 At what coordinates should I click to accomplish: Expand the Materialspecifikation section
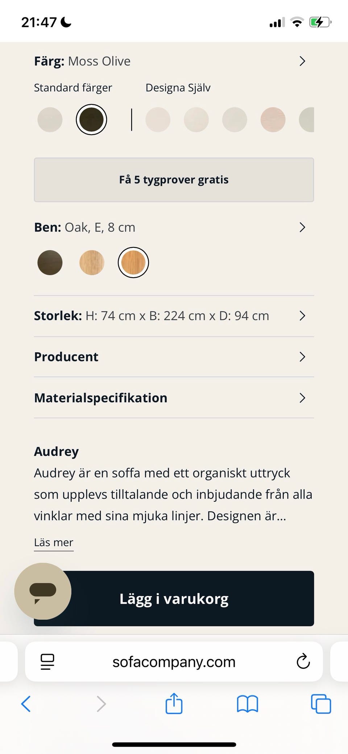click(302, 398)
